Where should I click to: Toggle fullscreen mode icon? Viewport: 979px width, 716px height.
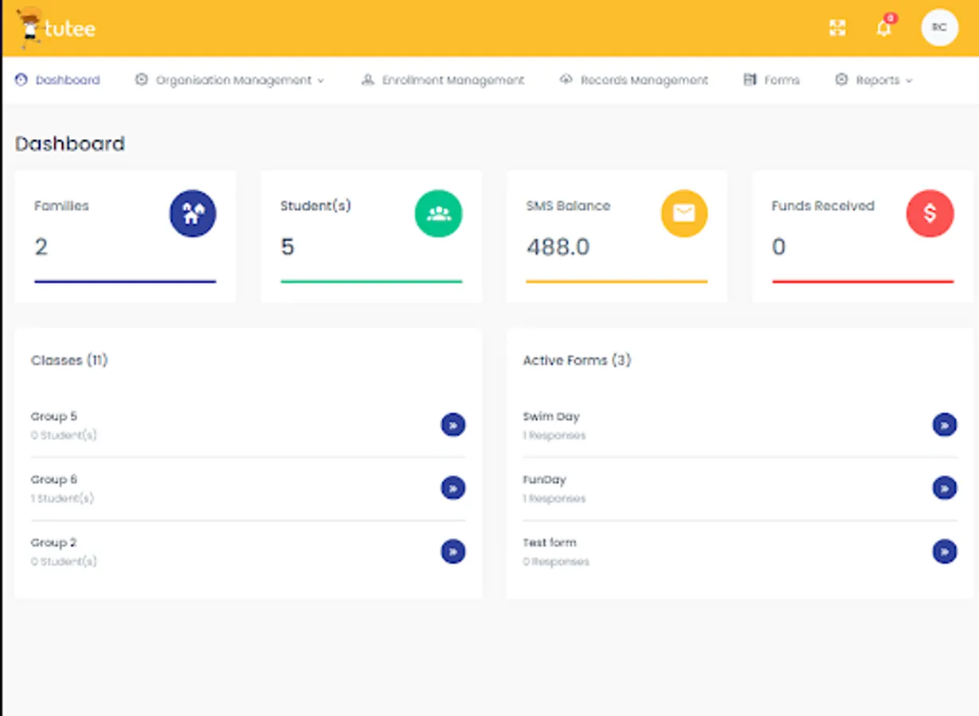837,28
